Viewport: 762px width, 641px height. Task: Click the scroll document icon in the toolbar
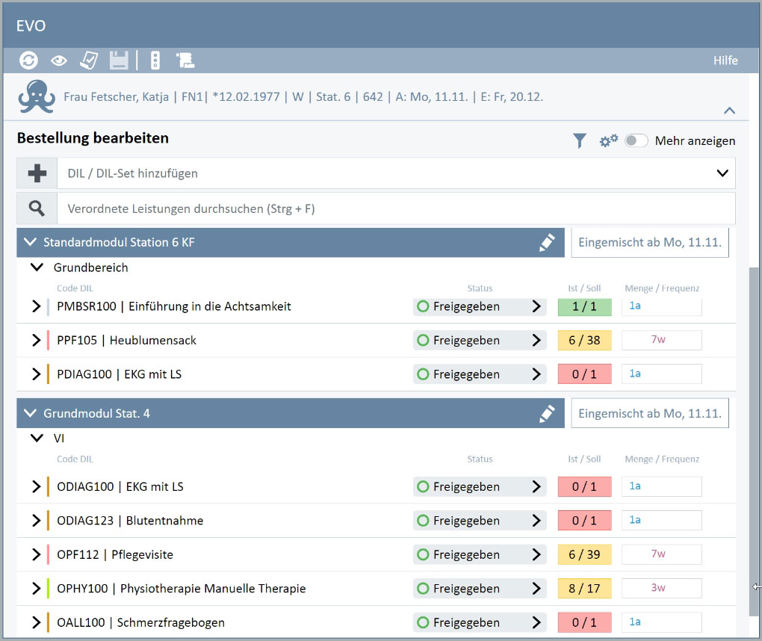point(185,61)
